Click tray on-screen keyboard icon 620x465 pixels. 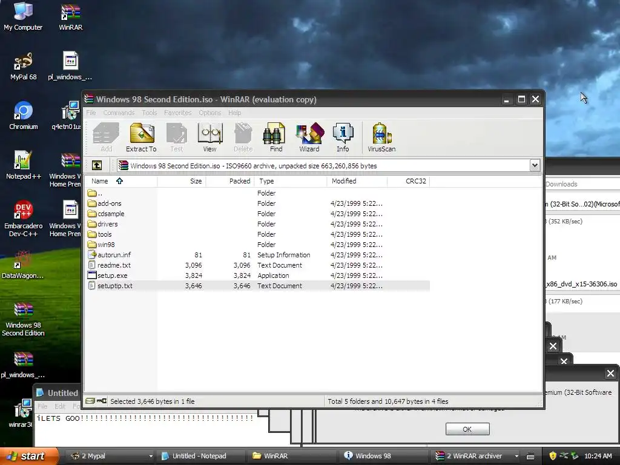[530, 457]
